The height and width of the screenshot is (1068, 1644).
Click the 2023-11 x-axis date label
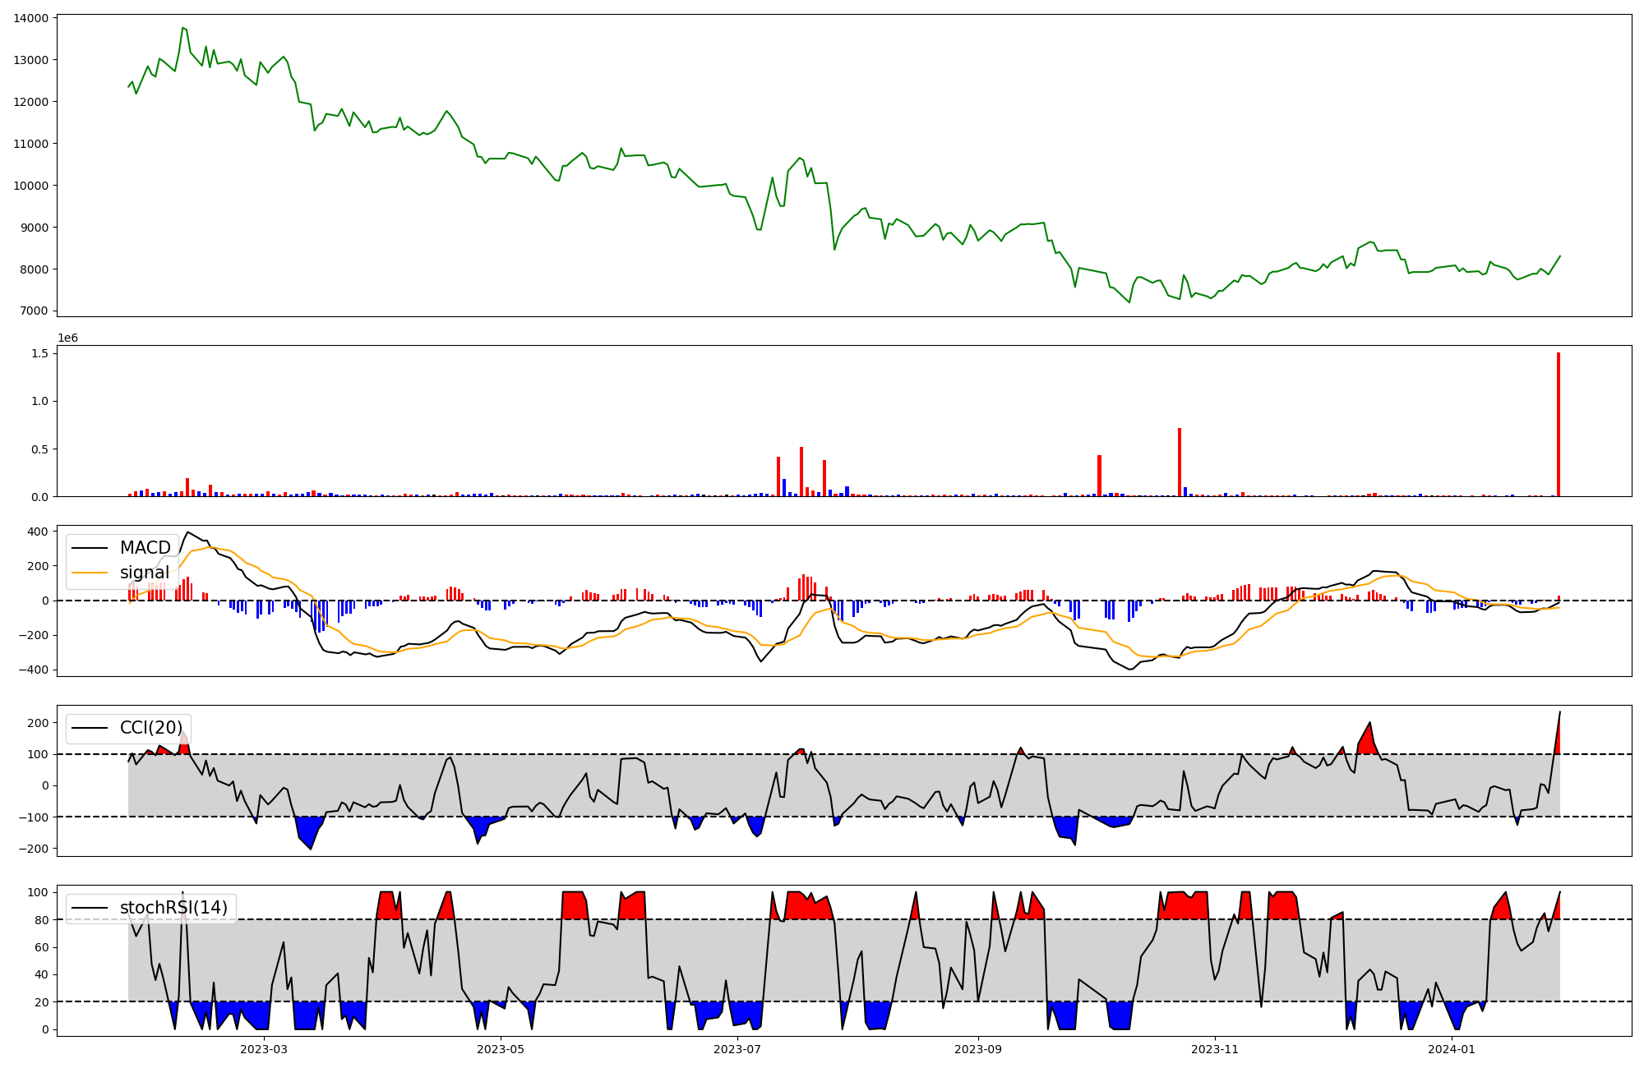[x=1215, y=1049]
